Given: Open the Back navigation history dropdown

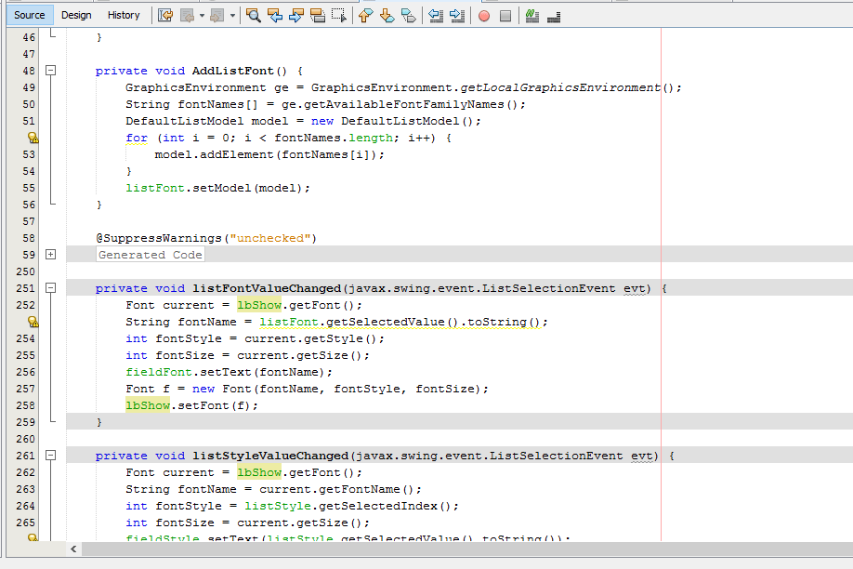Looking at the screenshot, I should click(x=202, y=15).
